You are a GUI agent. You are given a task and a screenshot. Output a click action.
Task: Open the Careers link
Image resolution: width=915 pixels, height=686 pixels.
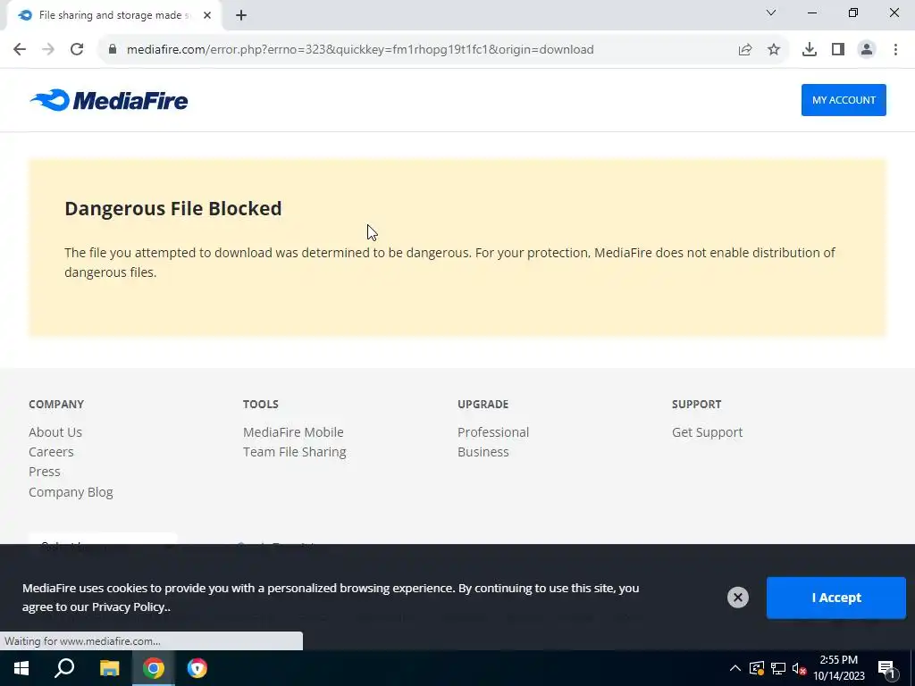pos(51,452)
